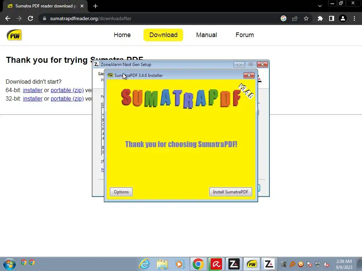362x271 pixels.
Task: Go back in Chrome
Action: 8,18
